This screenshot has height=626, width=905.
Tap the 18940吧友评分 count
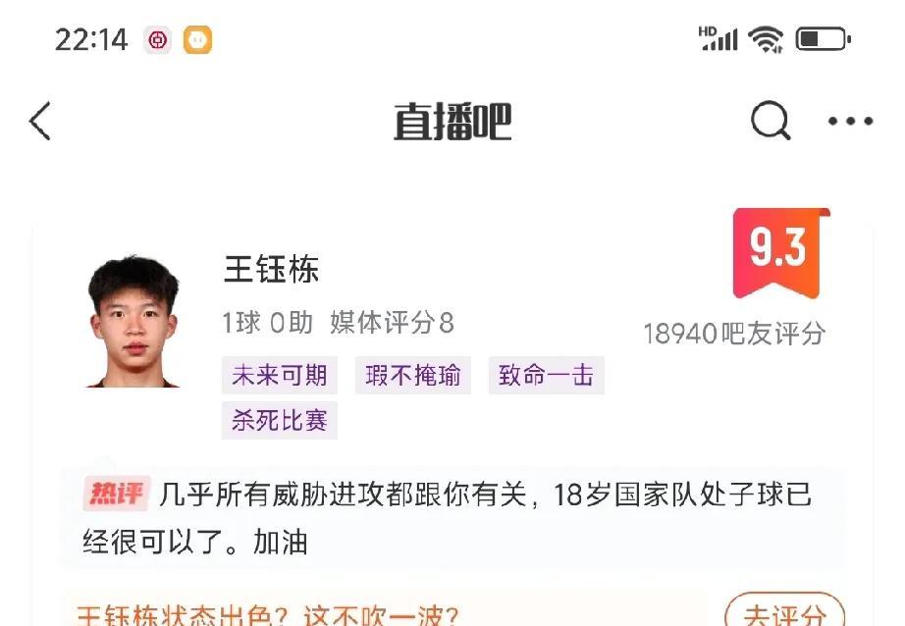pos(734,334)
